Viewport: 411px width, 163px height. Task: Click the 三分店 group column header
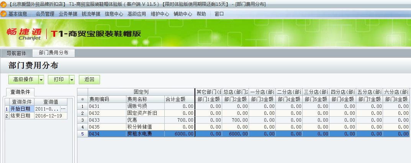click(316, 92)
